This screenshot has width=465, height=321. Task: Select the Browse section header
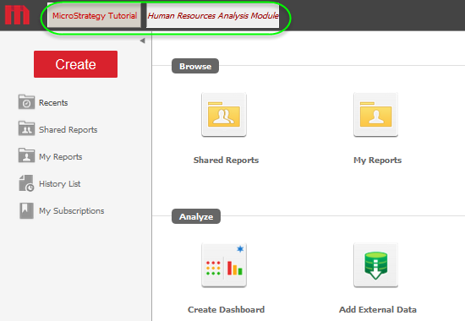195,66
